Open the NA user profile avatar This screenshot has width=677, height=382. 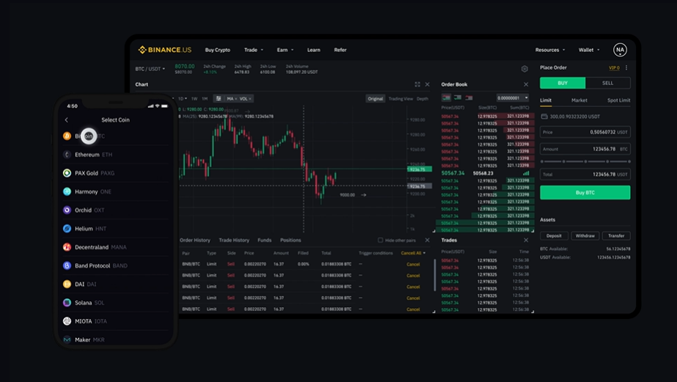pos(620,50)
